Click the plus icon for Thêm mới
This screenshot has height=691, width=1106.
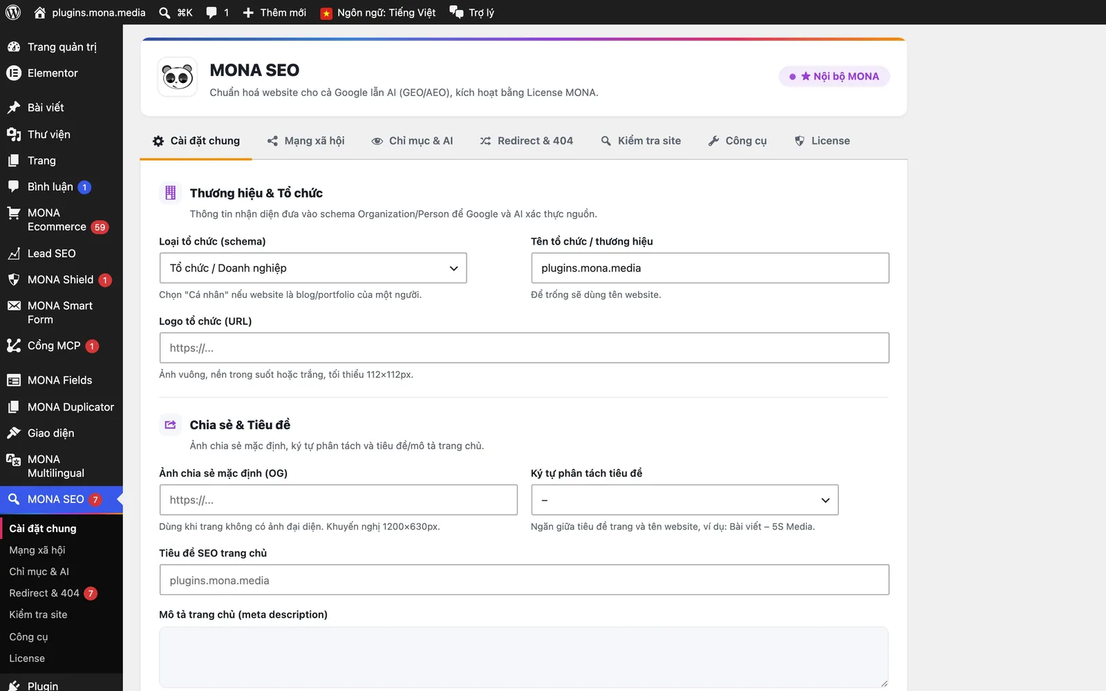[x=248, y=12]
